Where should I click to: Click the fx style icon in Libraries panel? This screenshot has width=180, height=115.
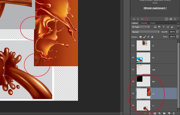coord(142,19)
